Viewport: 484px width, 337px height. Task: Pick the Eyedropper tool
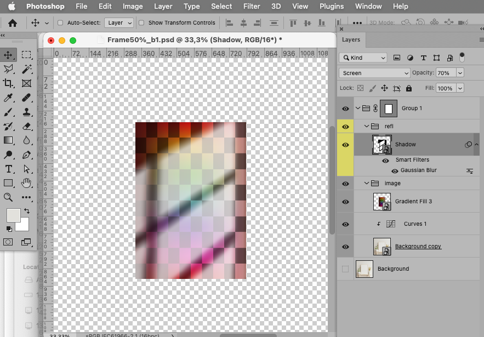pyautogui.click(x=9, y=98)
